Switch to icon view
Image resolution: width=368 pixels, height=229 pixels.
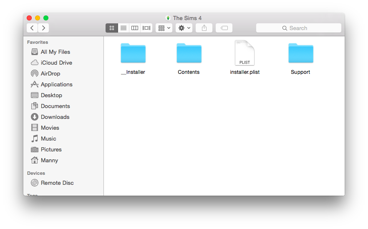point(112,28)
